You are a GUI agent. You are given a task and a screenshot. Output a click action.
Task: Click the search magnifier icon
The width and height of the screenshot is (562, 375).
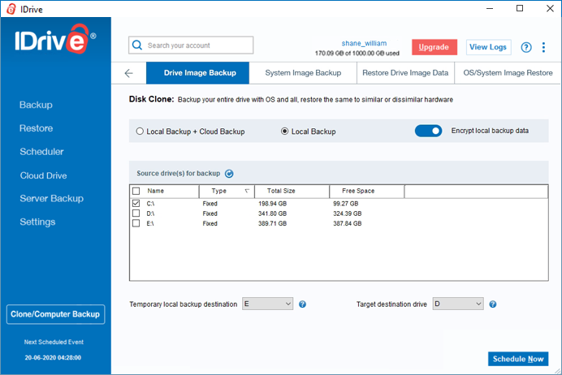pos(137,45)
